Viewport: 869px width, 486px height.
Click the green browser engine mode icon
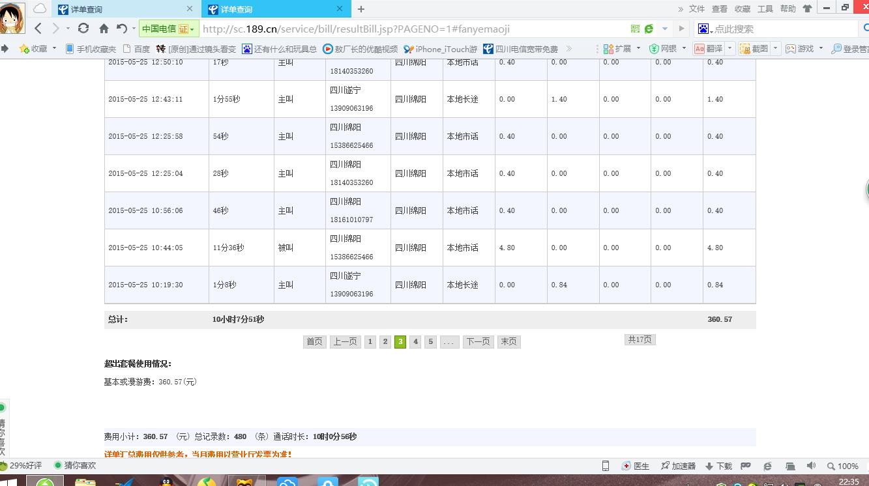point(649,29)
